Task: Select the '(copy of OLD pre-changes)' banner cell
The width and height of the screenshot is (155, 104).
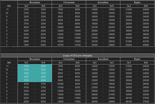Action: (x=78, y=56)
